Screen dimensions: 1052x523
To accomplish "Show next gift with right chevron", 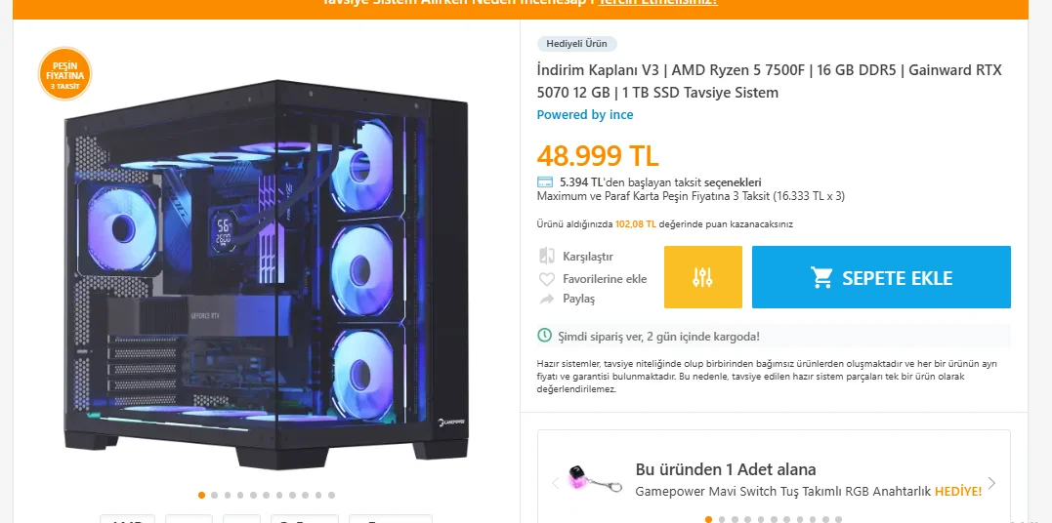I will [x=991, y=483].
